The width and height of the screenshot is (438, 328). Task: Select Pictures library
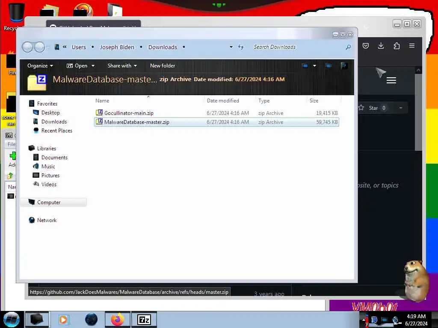tap(50, 175)
